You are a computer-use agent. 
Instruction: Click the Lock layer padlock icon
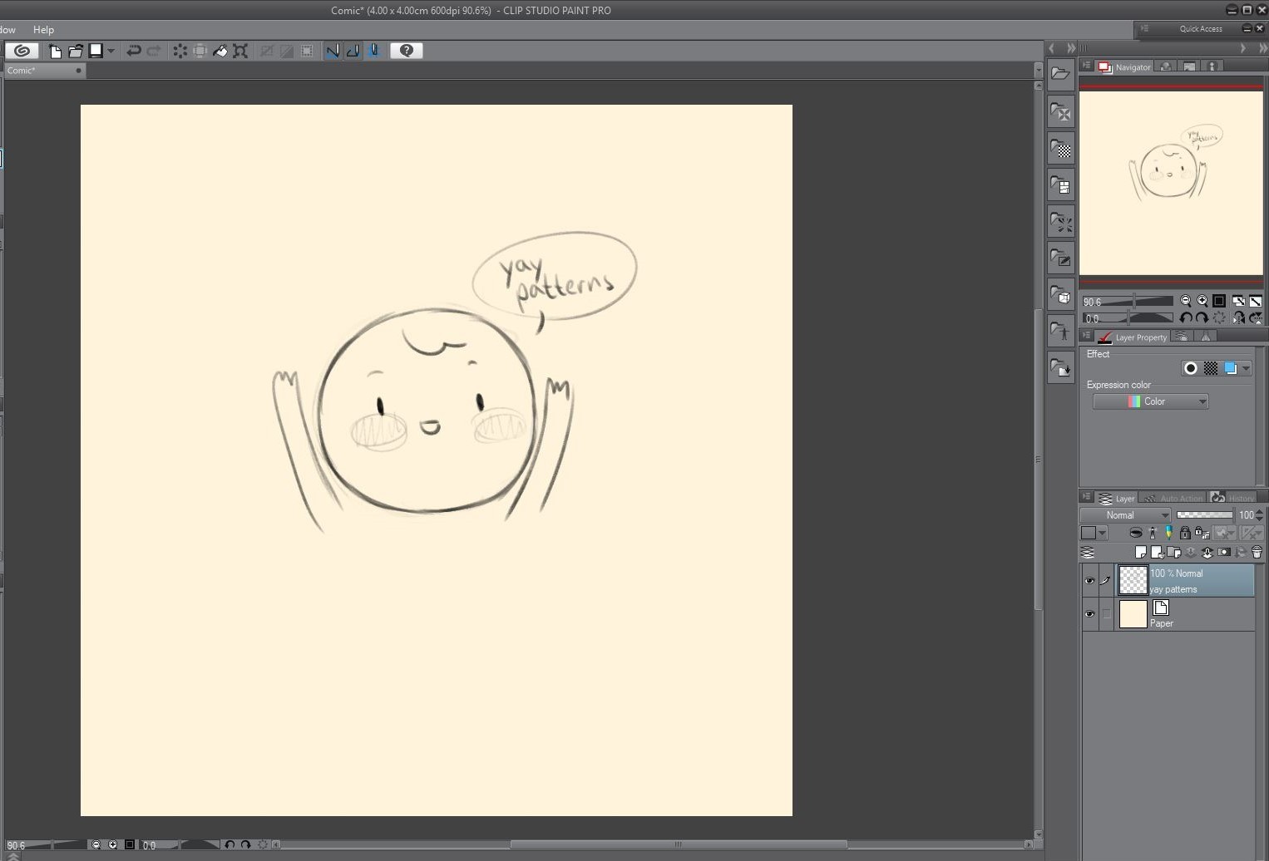click(1185, 534)
